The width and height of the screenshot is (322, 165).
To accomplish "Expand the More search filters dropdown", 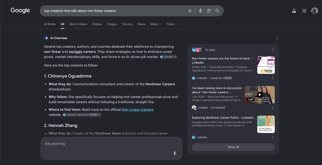I will point(156,24).
